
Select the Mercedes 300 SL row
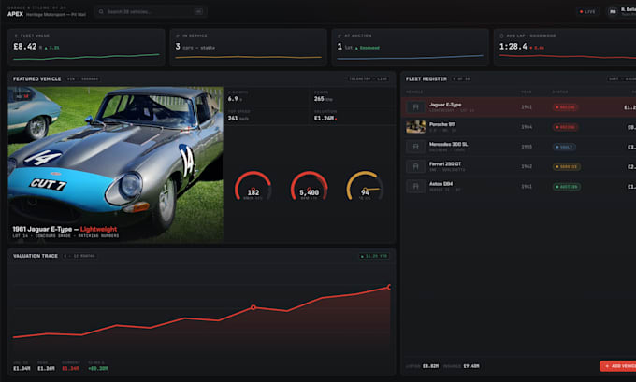click(x=518, y=147)
